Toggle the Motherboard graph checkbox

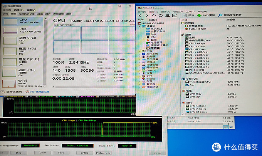click(x=5, y=97)
